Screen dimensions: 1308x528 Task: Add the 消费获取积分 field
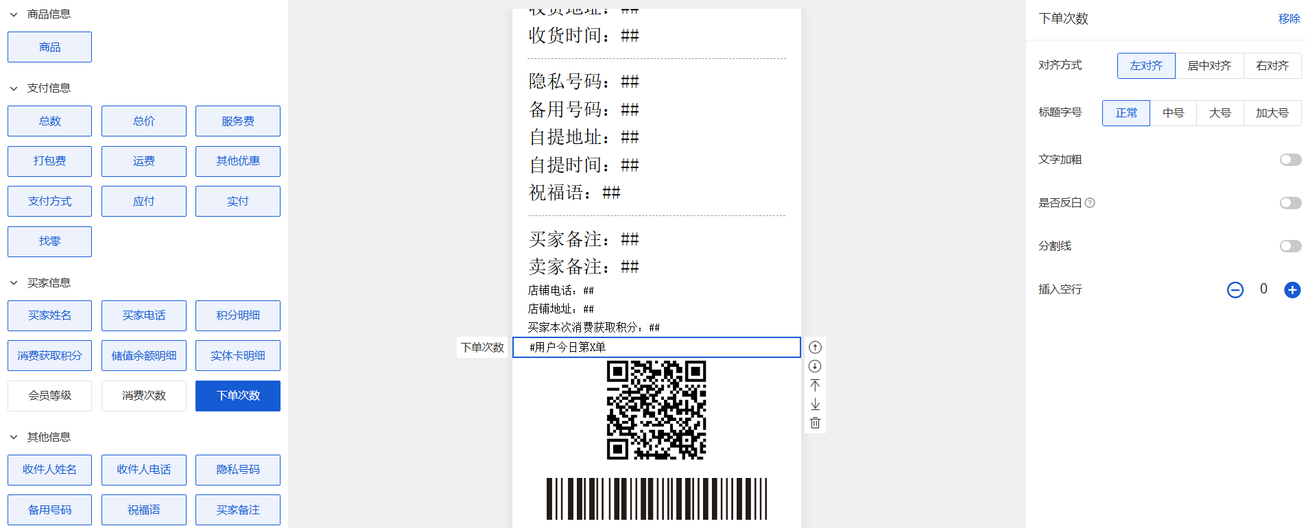[x=49, y=356]
